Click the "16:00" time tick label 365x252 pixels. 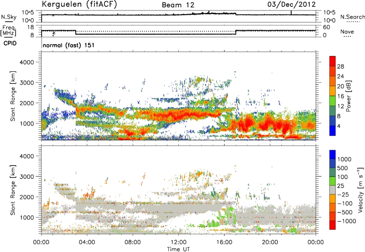tap(224, 242)
